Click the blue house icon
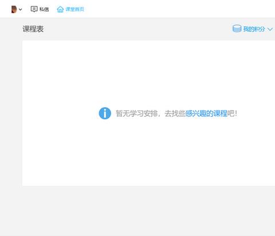This screenshot has height=236, width=275. 60,9
